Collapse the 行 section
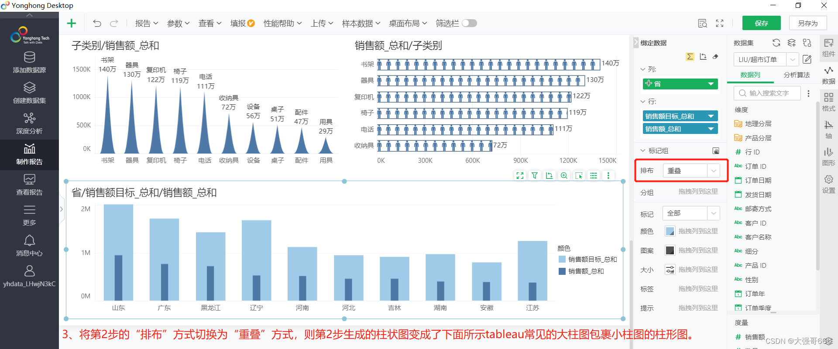Viewport: 838px width, 349px height. coord(643,101)
